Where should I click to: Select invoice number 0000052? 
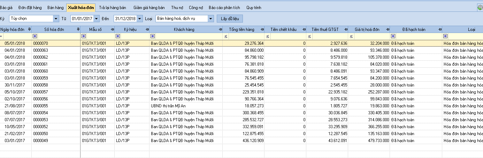click(x=40, y=127)
